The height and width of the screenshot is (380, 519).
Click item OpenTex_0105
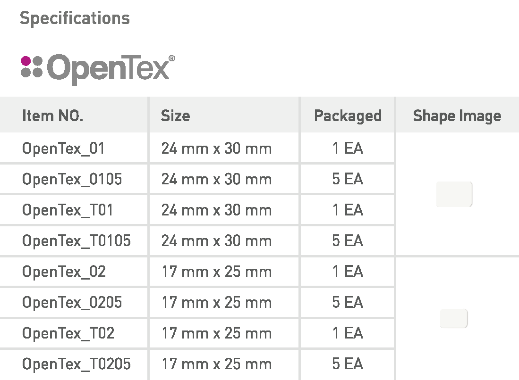tap(72, 179)
